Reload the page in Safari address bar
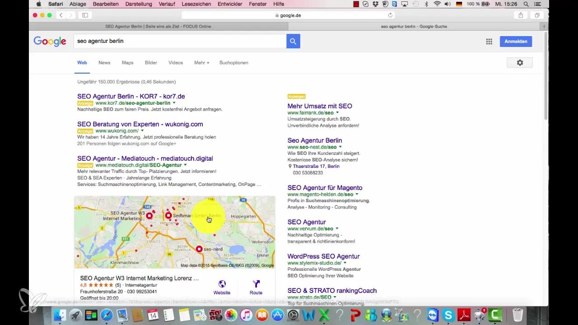This screenshot has width=578, height=325. 390,15
